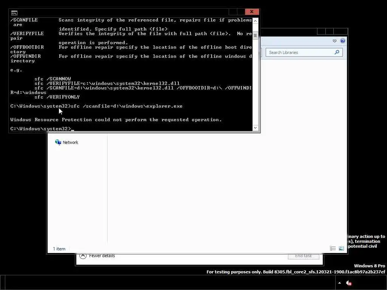Expand the ribbon using the chevron arrow

tap(334, 41)
